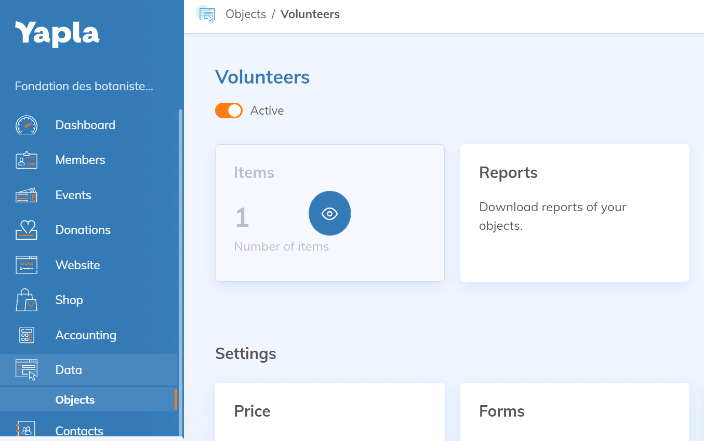Open the Objects submenu item
Screen dimensions: 704x441
[x=75, y=400]
